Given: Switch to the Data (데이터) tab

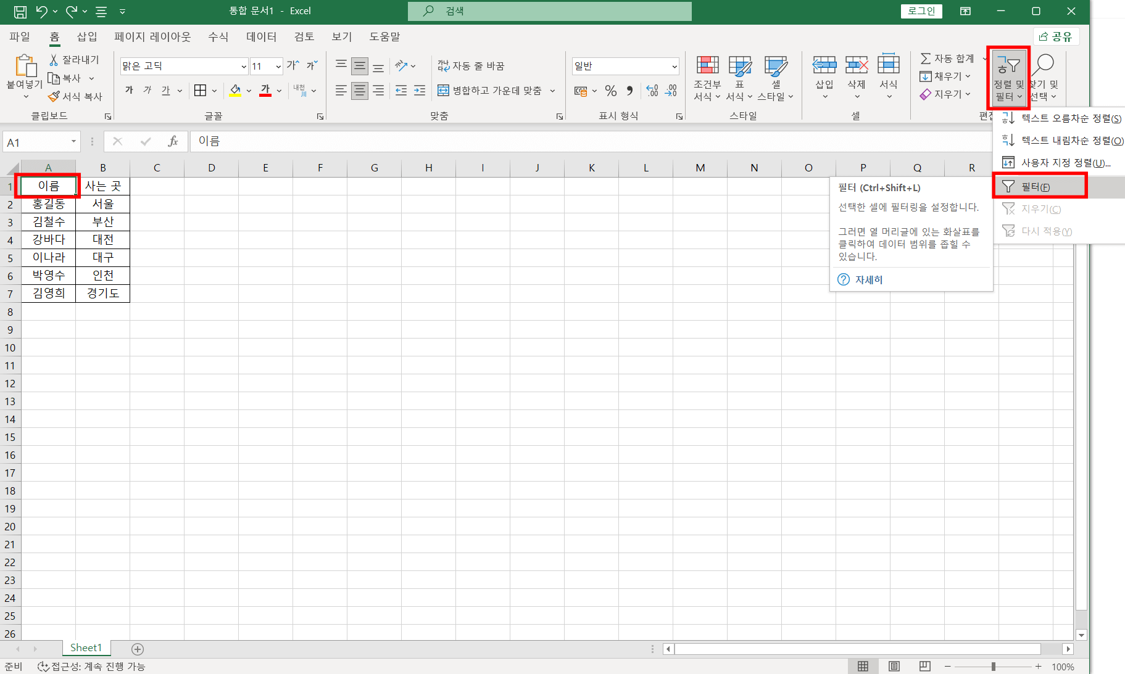Looking at the screenshot, I should [261, 37].
